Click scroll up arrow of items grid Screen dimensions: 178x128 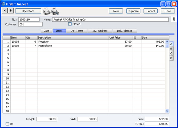[167, 42]
